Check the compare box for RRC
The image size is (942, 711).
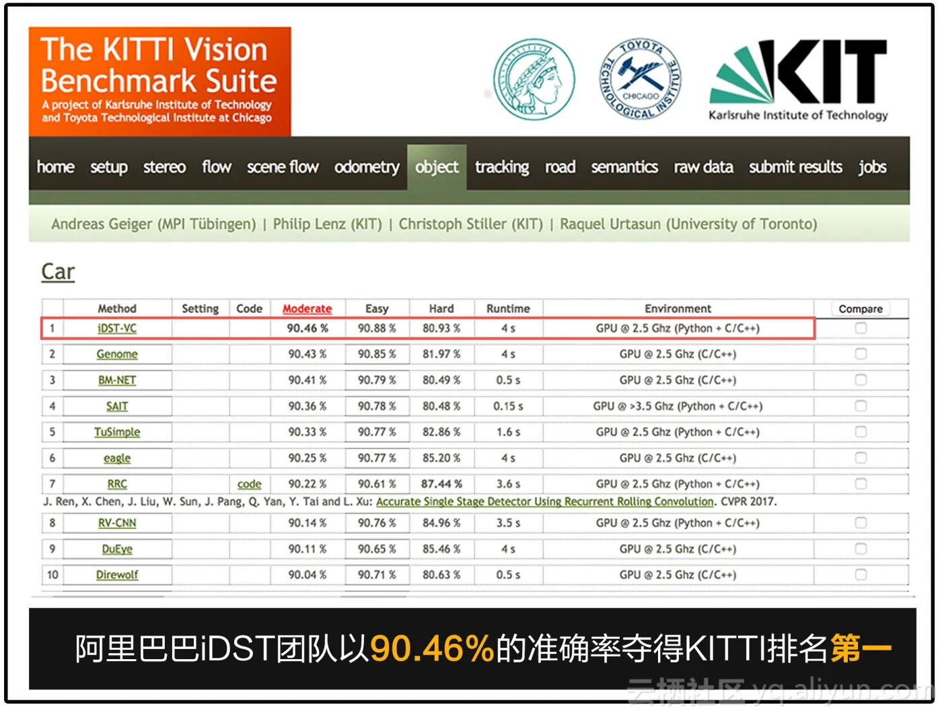click(861, 483)
